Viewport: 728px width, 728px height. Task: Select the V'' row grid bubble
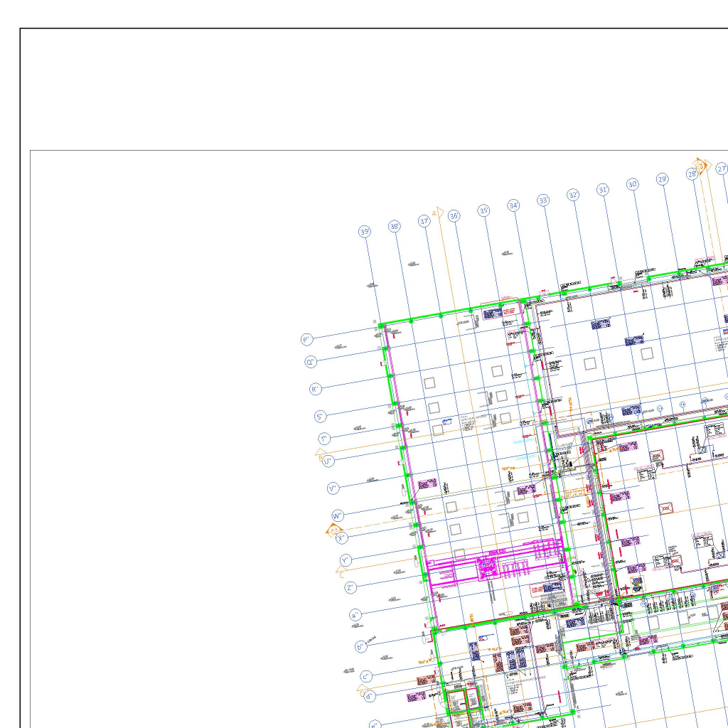click(x=333, y=488)
